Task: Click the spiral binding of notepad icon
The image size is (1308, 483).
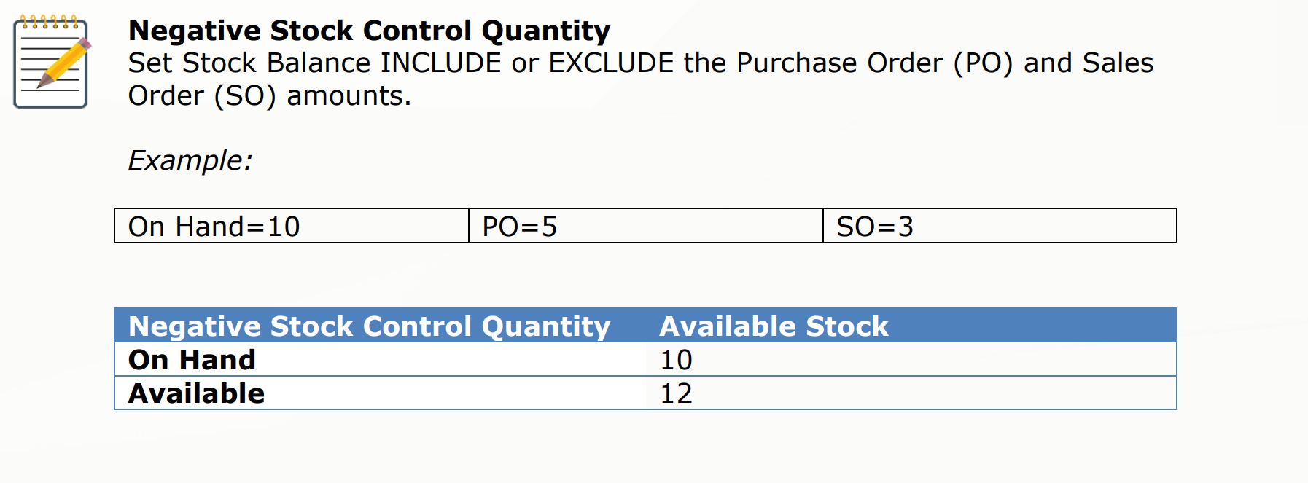Action: click(50, 21)
